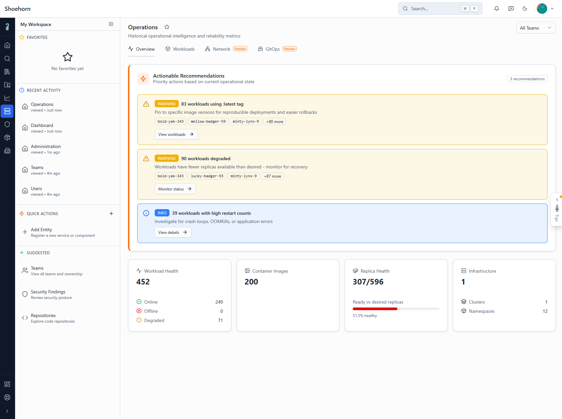
Task: Open the help lifebuoy icon
Action: tap(7, 397)
